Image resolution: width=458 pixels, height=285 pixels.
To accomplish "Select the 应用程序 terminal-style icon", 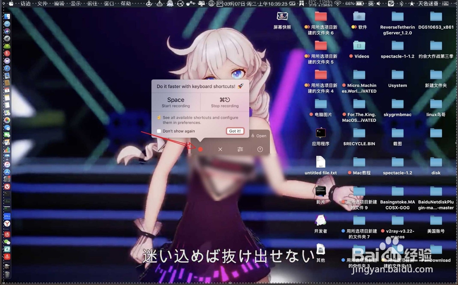I will [321, 133].
